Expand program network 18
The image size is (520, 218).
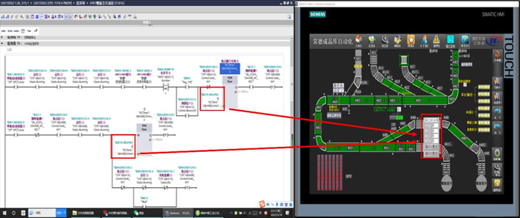pos(3,37)
